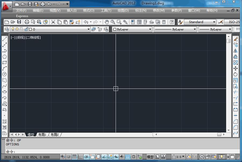
Task: Activate the Pan hand tool
Action: 107,22
